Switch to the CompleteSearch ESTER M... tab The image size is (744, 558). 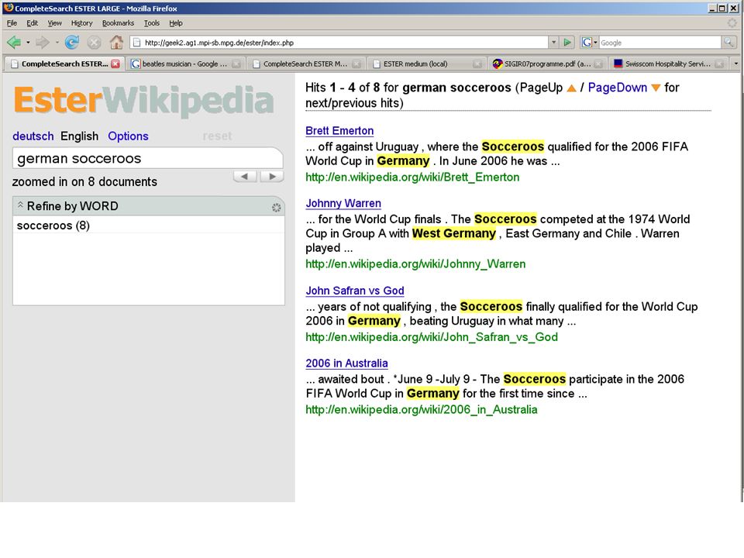coord(306,64)
